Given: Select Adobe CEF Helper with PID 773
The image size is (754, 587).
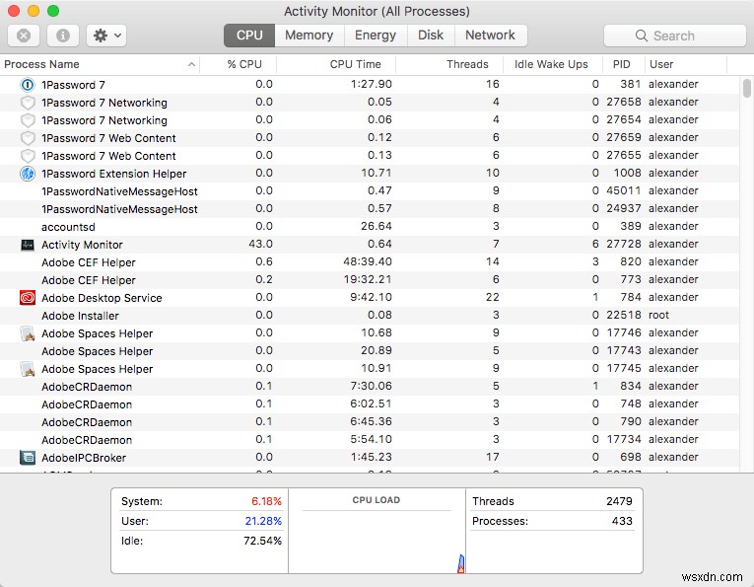Looking at the screenshot, I should point(89,280).
